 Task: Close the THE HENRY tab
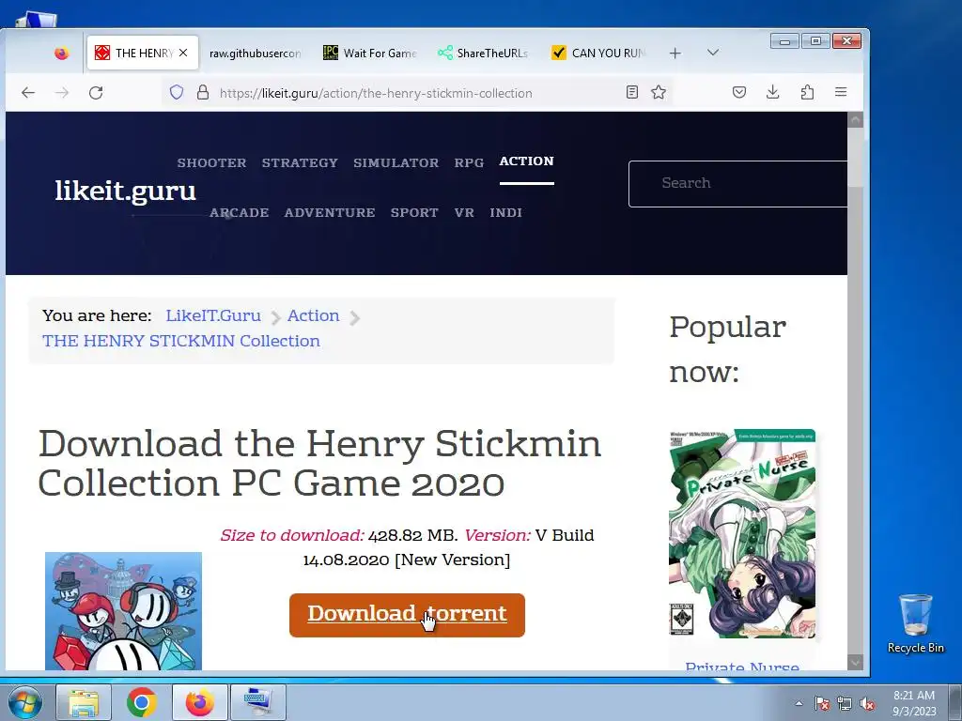pos(183,53)
